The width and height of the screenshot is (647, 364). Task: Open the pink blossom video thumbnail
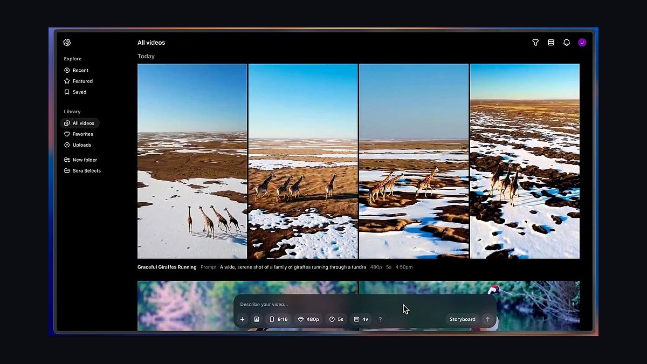(247, 306)
